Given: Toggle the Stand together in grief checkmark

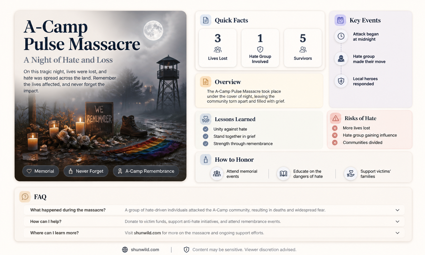Looking at the screenshot, I should (206, 136).
